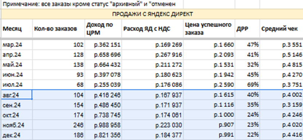Select orders count 138 for май.24
The image size is (303, 140).
59,65
